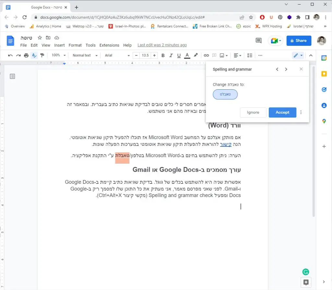Viewport: 332px width, 290px height.
Task: Open the Help menu
Action: [127, 45]
